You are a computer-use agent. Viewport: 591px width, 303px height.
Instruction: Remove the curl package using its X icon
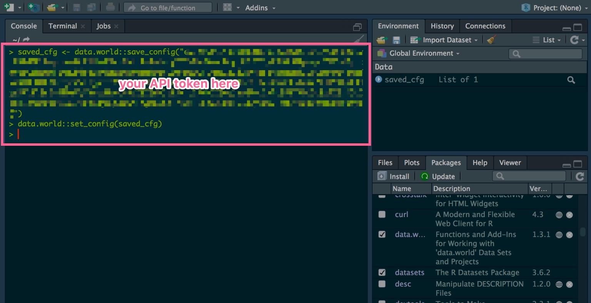pos(569,215)
